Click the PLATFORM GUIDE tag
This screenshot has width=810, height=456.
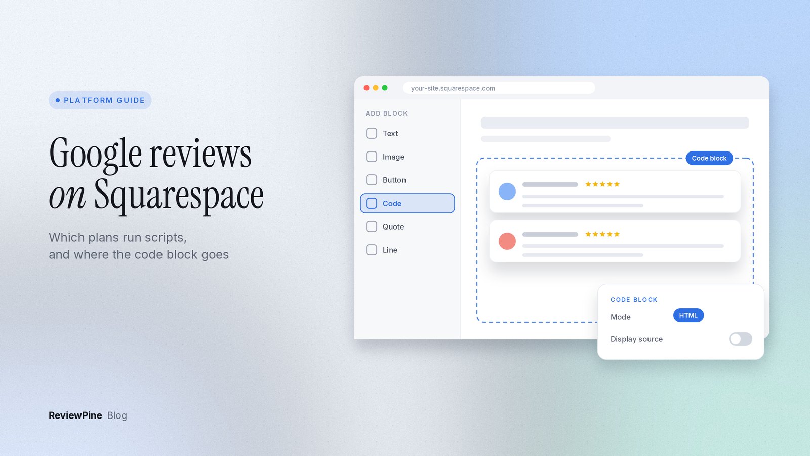coord(100,100)
